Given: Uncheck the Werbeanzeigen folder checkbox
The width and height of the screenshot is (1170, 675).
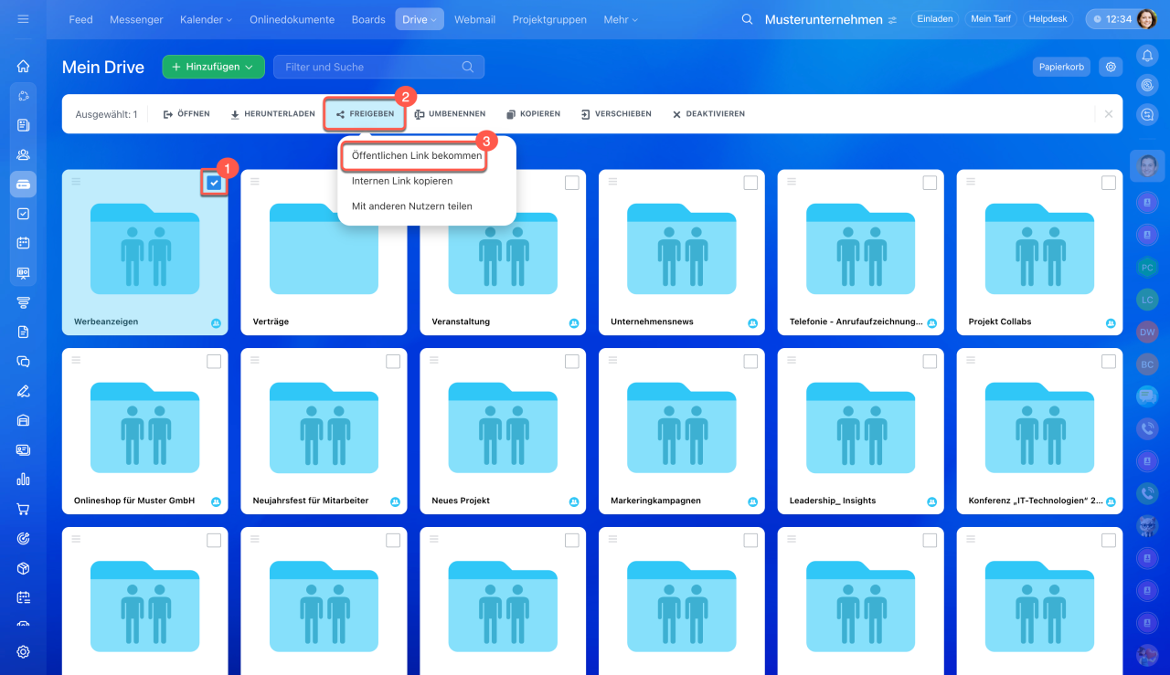Looking at the screenshot, I should (214, 183).
